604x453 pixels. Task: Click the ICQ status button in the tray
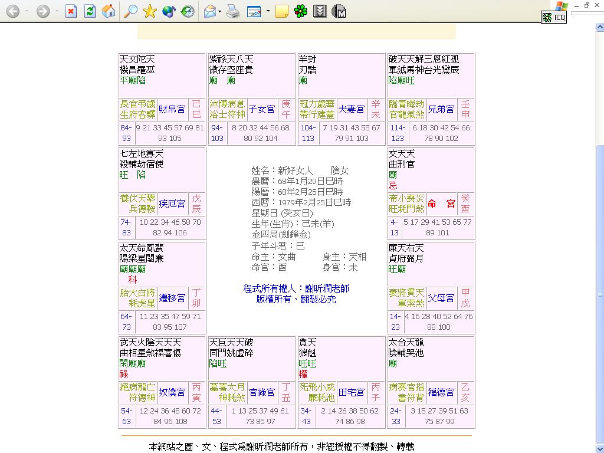(x=553, y=17)
